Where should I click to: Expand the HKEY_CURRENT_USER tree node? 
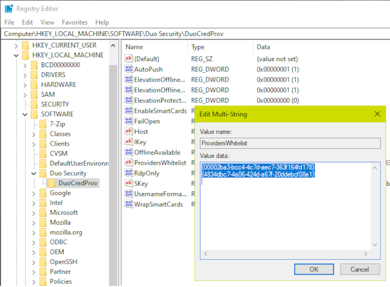coord(16,46)
